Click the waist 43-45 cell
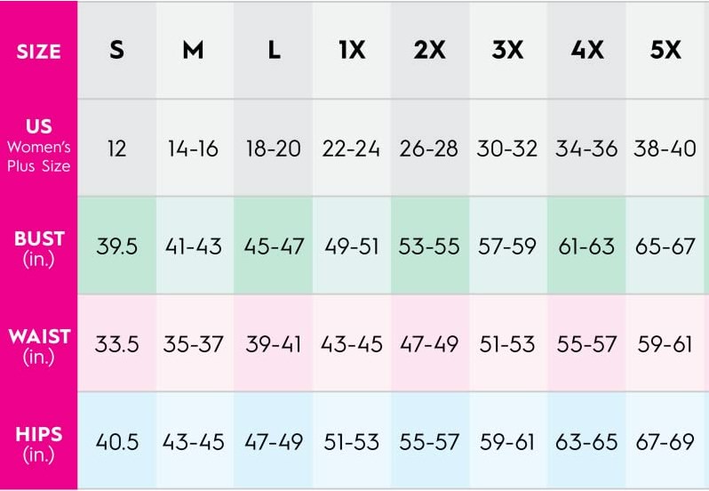Screen dimensions: 709x491 pyautogui.click(x=352, y=344)
